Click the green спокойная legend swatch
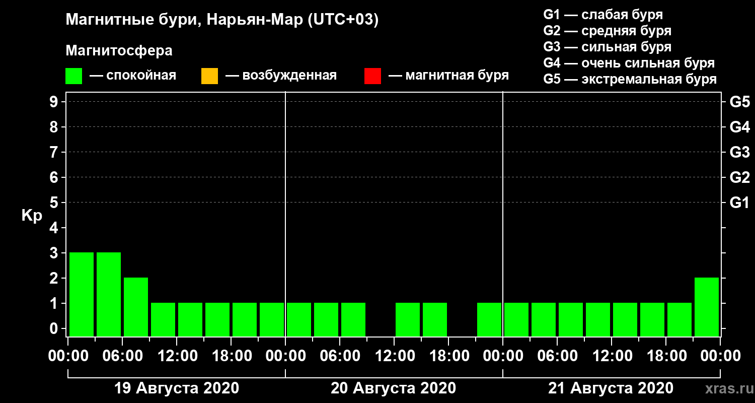 [73, 76]
